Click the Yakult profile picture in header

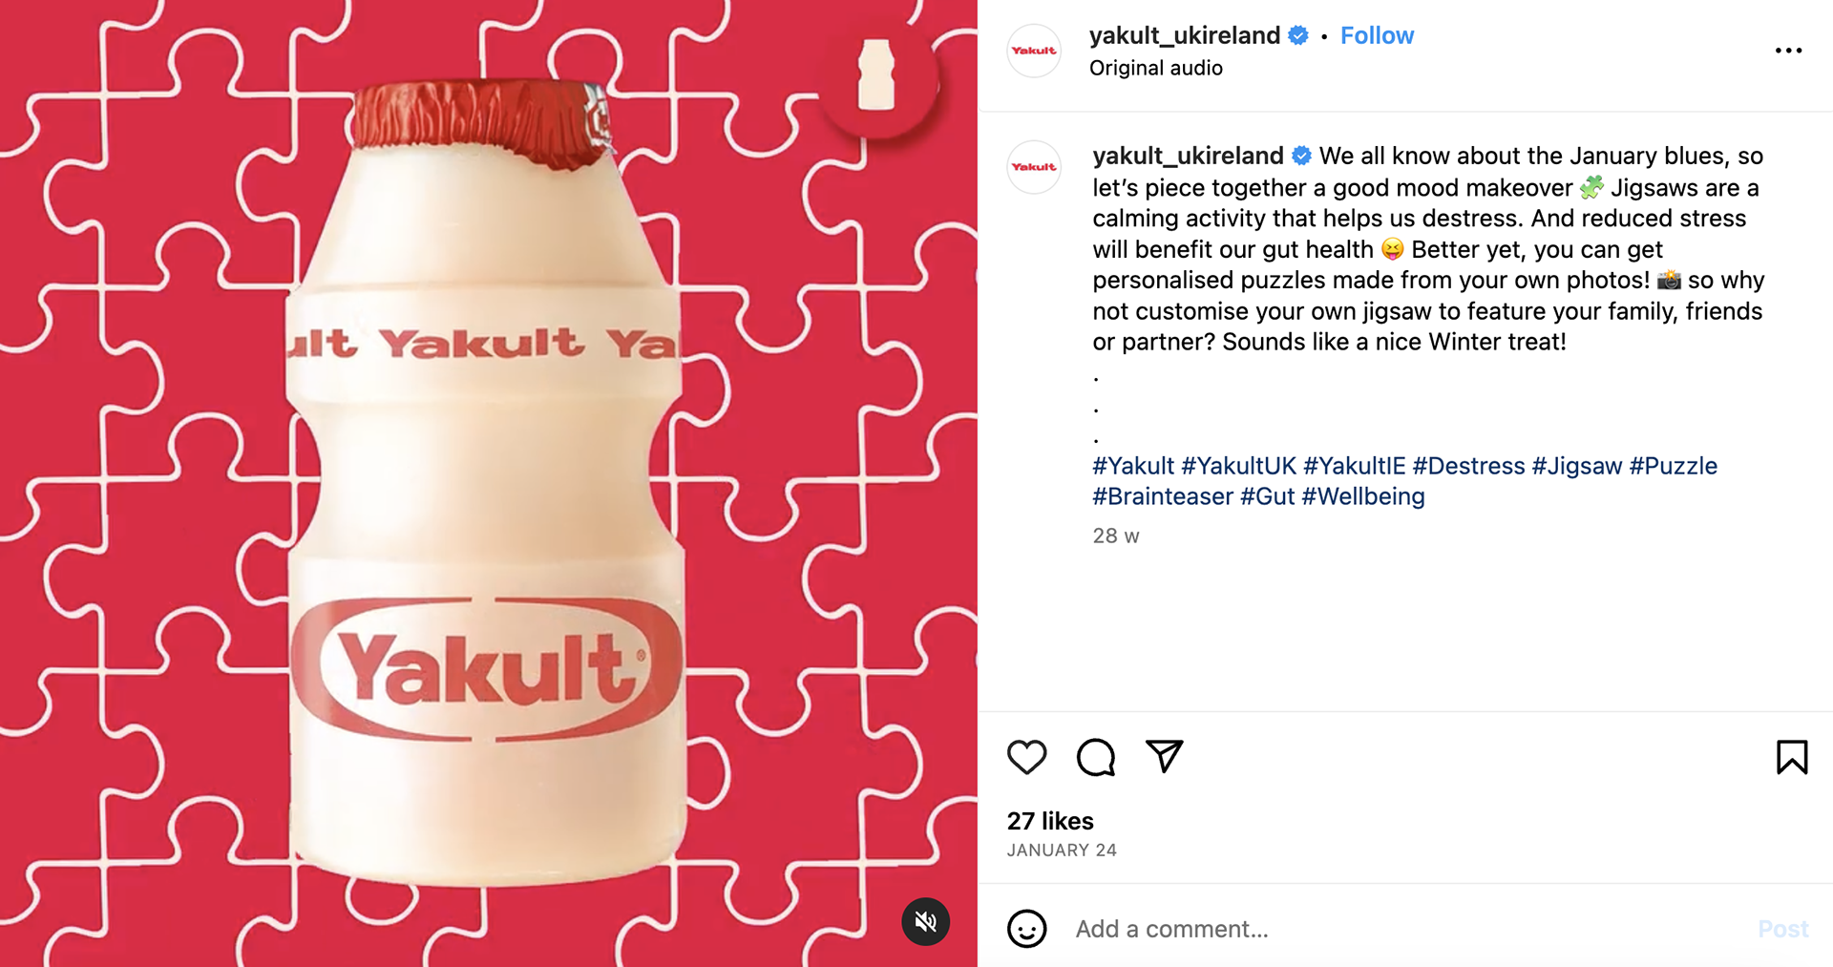click(x=1034, y=51)
